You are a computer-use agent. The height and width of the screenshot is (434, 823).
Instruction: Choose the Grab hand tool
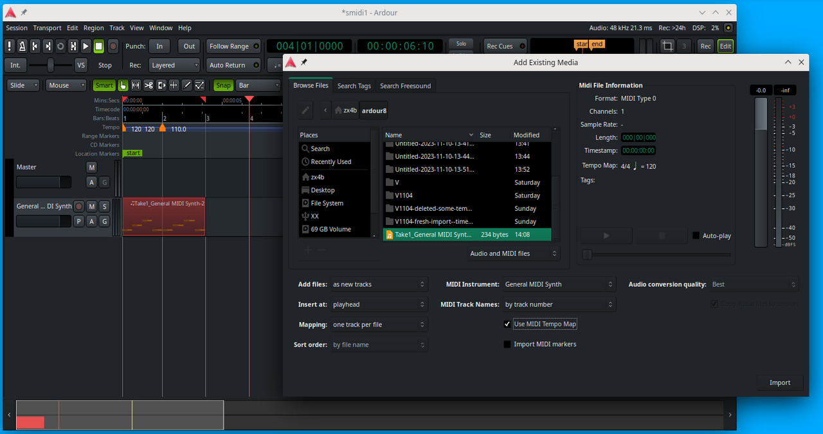point(123,86)
